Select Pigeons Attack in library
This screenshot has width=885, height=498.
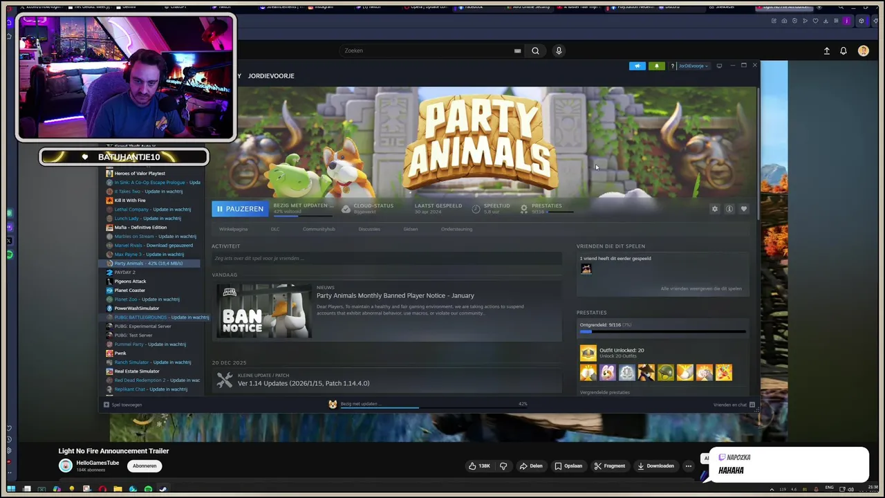(x=130, y=282)
